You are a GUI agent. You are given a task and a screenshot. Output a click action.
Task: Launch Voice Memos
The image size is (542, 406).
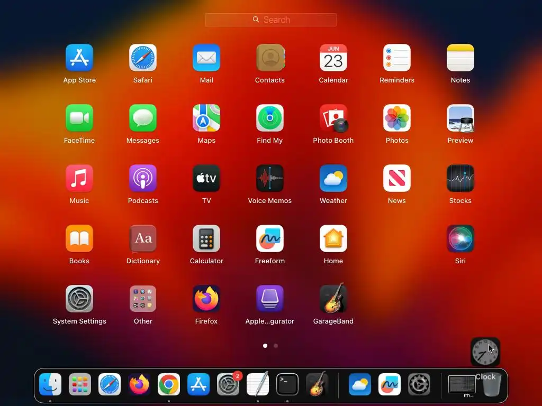coord(270,178)
